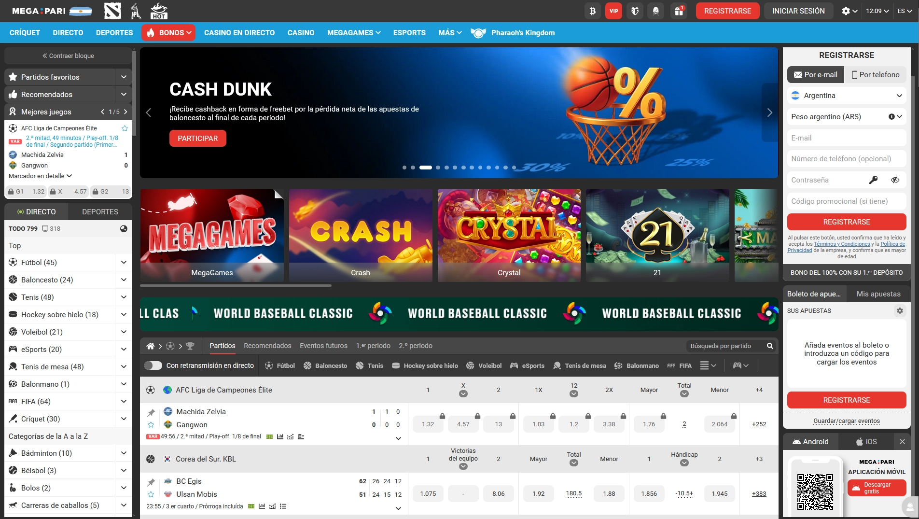Select Por telefono registration option
Viewport: 919px width, 519px height.
(876, 75)
